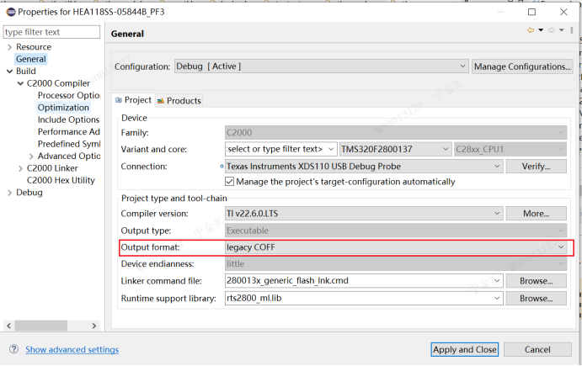Click the Eclipse icon in title bar
The width and height of the screenshot is (582, 366).
11,12
